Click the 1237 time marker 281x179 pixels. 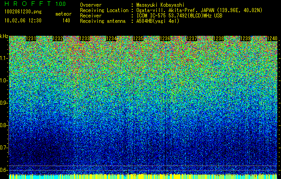pyautogui.click(x=192, y=38)
